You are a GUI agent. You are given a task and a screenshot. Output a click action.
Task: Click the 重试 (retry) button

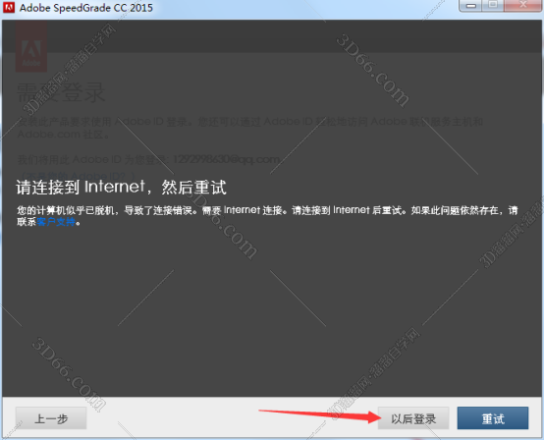tap(493, 418)
